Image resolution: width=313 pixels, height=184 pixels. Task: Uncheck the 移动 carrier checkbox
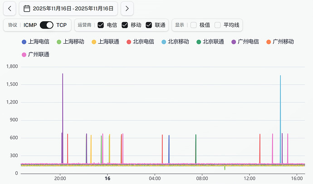pyautogui.click(x=125, y=25)
